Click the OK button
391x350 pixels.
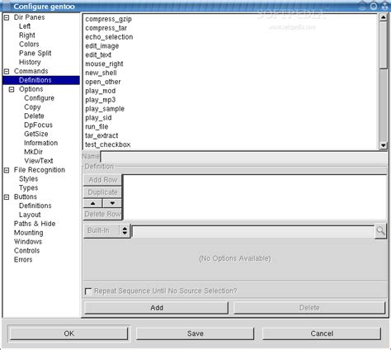(x=68, y=333)
